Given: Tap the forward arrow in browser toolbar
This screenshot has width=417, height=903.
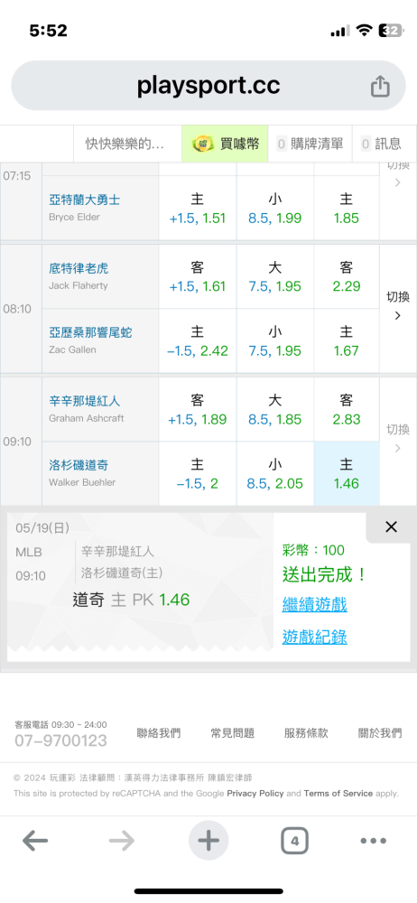Looking at the screenshot, I should [121, 841].
